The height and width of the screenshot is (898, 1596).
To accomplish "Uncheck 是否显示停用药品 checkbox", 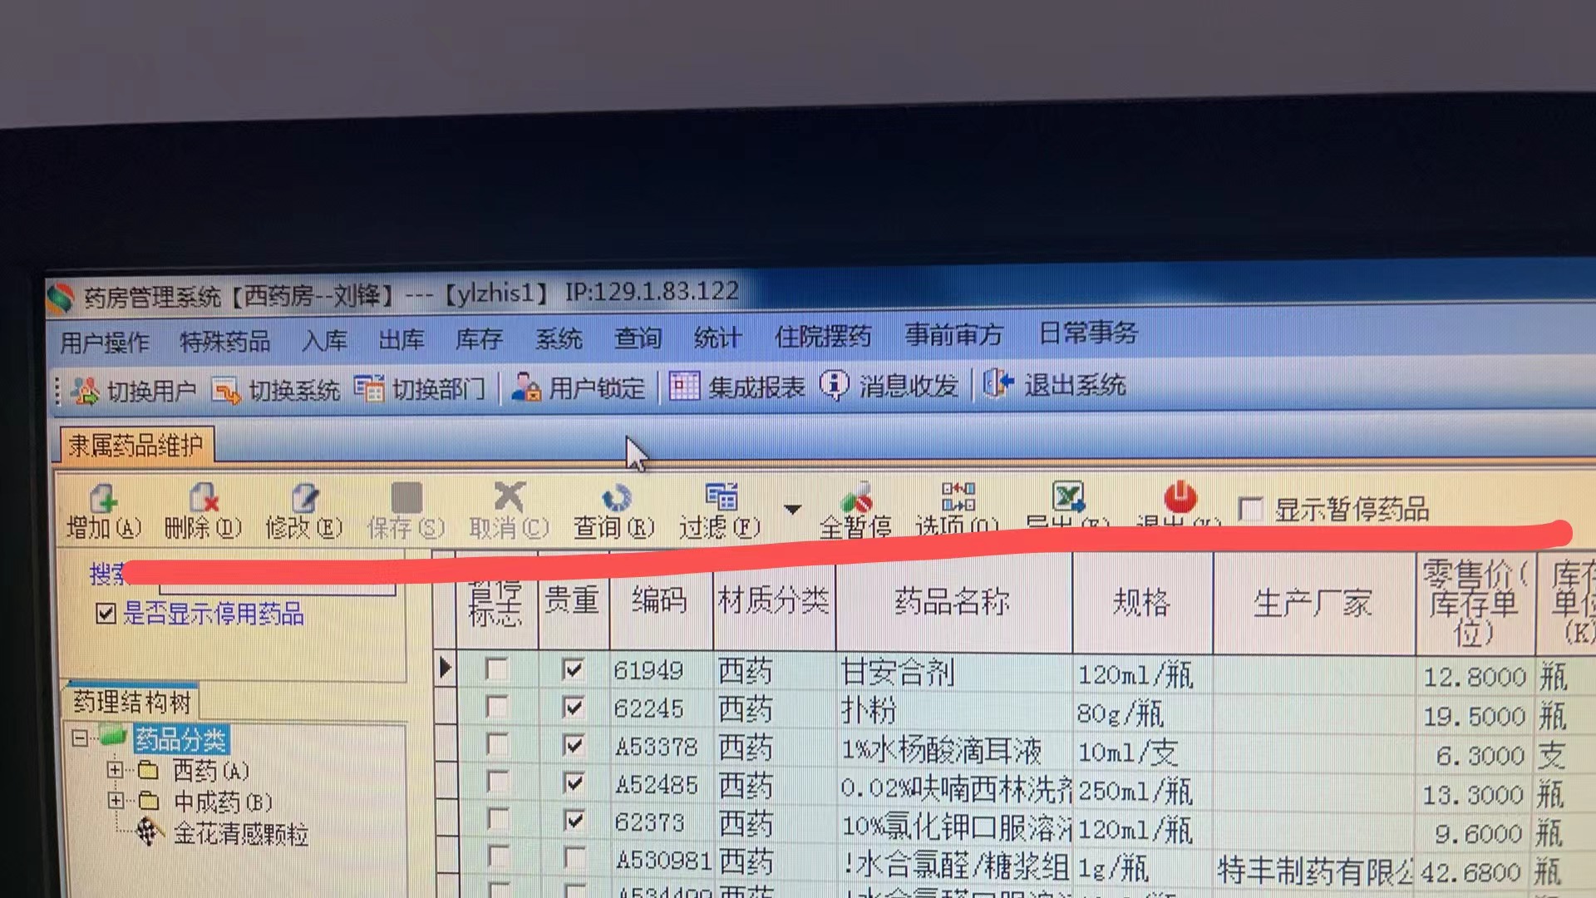I will (x=106, y=614).
